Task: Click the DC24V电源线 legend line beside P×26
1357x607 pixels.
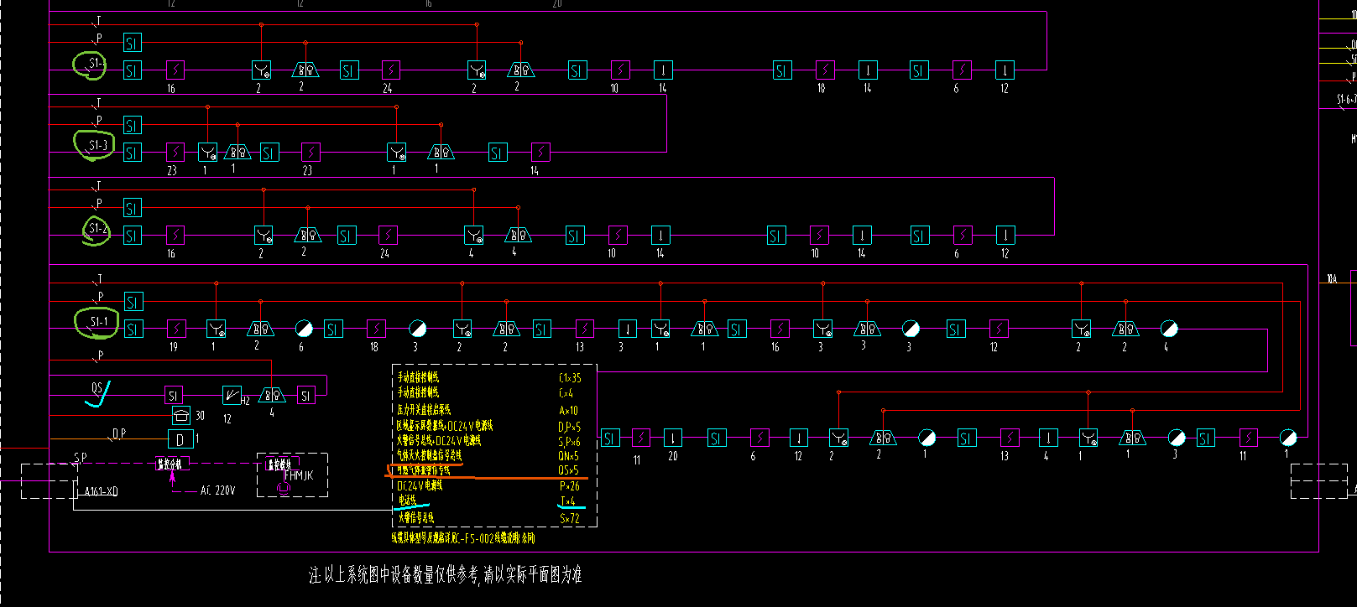Action: click(420, 485)
